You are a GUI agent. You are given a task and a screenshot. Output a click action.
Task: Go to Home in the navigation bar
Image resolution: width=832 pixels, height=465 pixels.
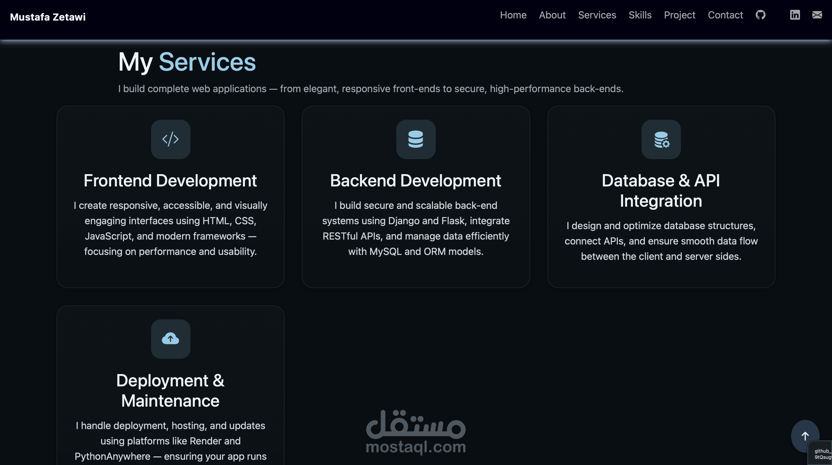click(x=513, y=15)
